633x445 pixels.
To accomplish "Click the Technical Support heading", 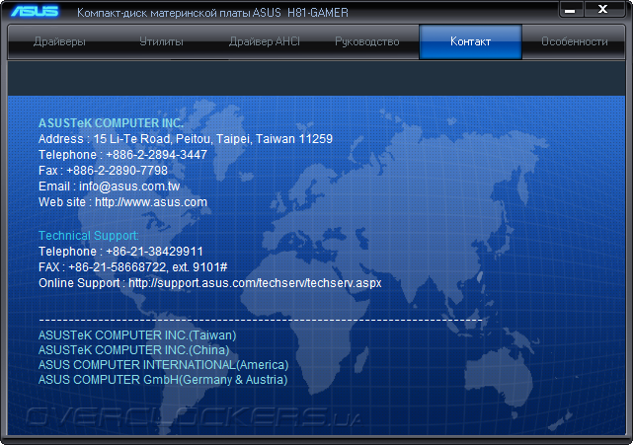I will (89, 236).
